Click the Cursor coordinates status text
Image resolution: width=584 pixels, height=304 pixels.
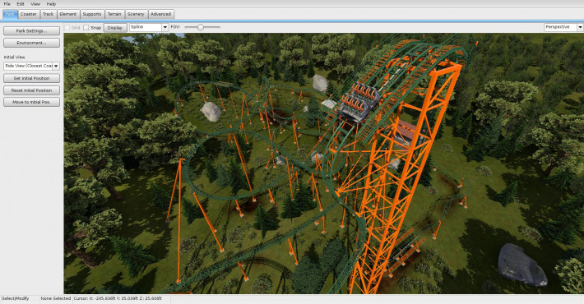click(x=118, y=298)
